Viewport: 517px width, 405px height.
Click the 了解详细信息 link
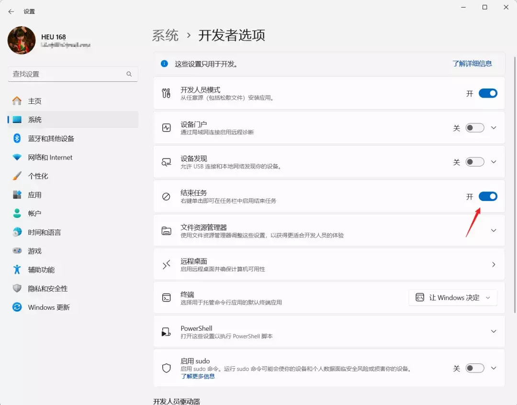(472, 63)
